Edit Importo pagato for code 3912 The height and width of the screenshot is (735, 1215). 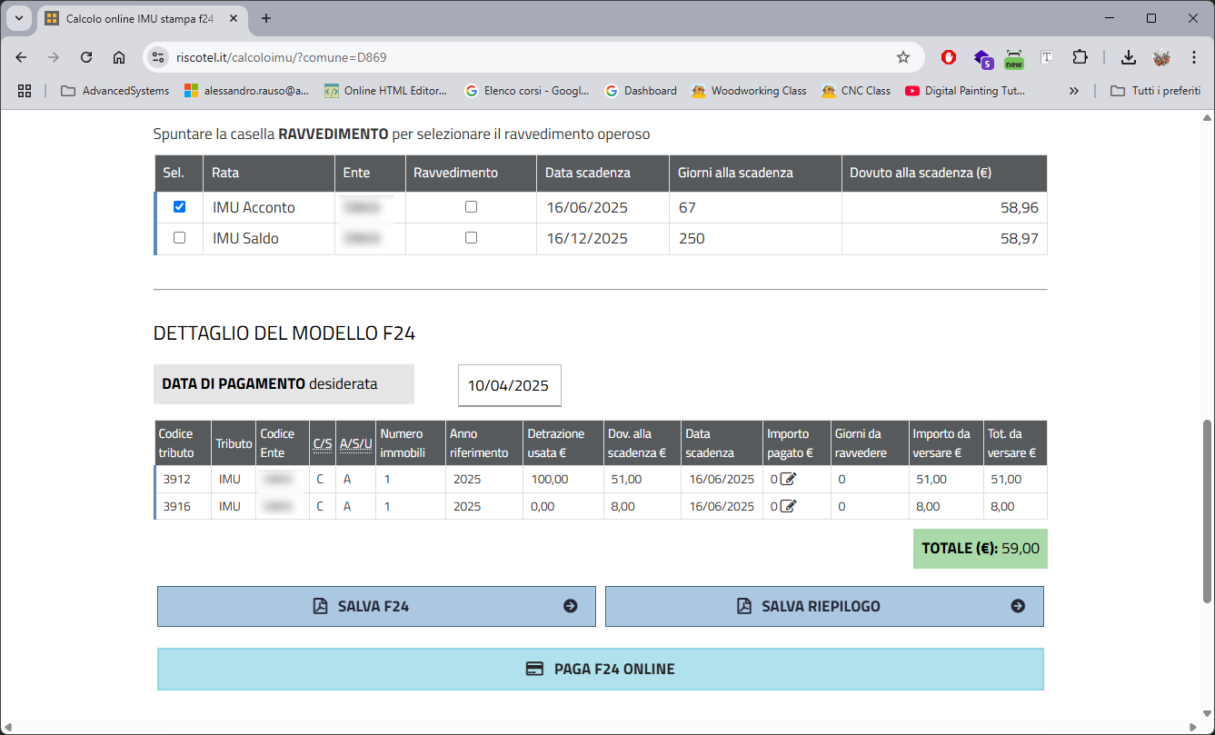click(x=788, y=479)
